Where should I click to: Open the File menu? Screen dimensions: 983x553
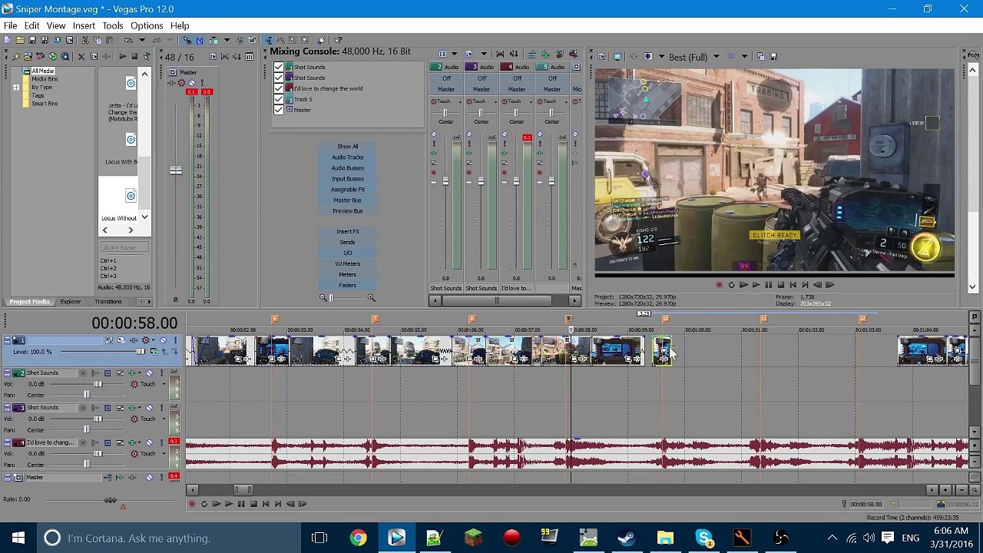click(11, 25)
